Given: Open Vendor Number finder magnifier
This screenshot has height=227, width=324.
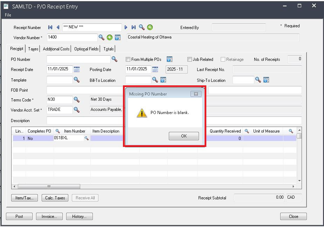Looking at the screenshot, I should (x=101, y=37).
